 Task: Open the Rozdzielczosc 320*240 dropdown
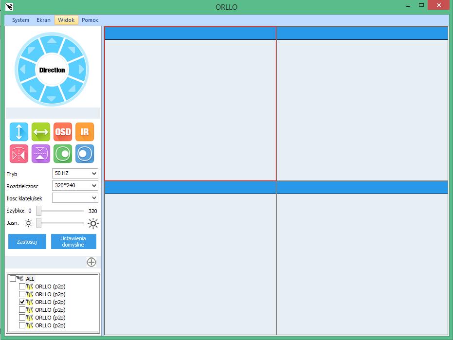pyautogui.click(x=75, y=185)
